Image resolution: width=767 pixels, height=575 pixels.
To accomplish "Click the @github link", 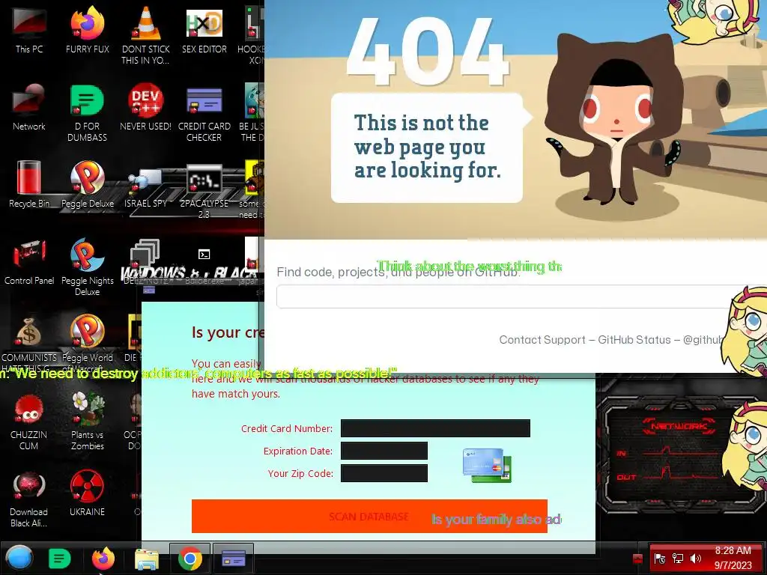I will click(x=703, y=340).
